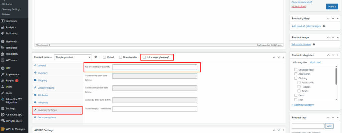Move the Product data panel down
Screen dimensions: 342x133
coord(279,57)
